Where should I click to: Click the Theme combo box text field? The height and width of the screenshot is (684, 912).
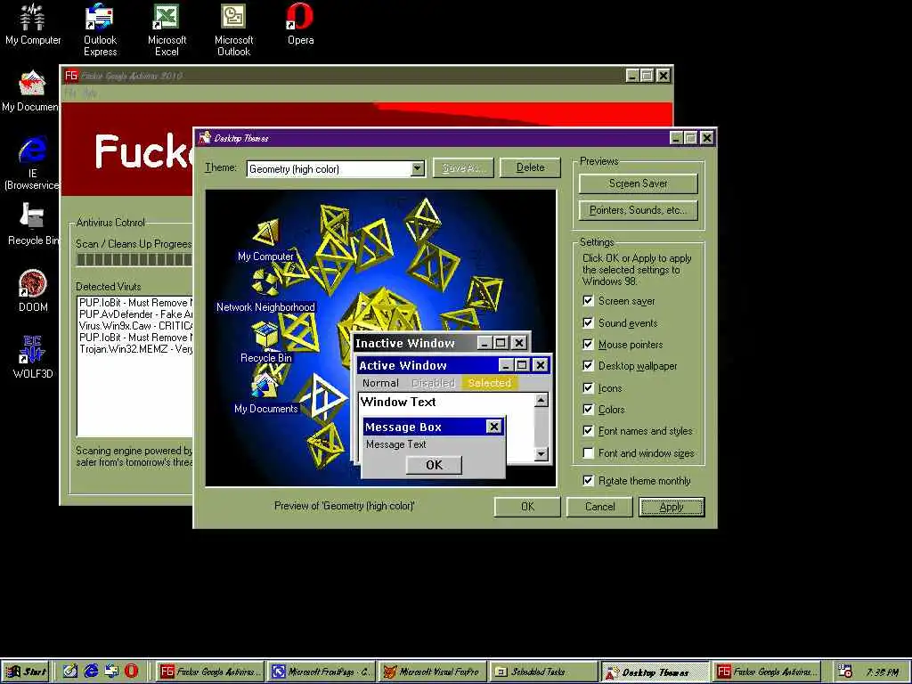329,168
